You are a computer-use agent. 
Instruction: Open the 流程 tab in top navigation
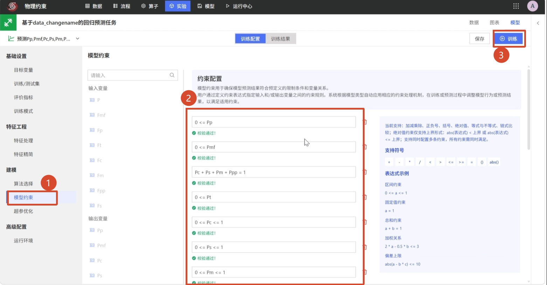tap(122, 6)
